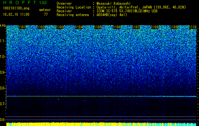Click the 1109 time marker

174,27
